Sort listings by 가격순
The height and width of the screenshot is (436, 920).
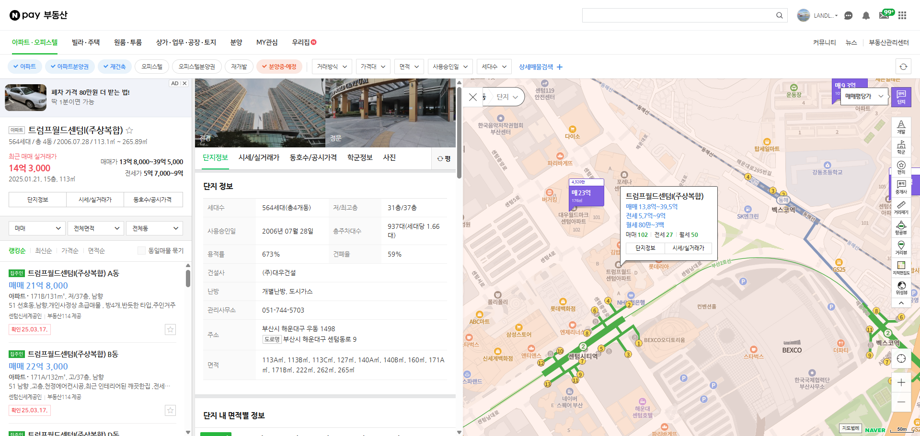click(70, 250)
